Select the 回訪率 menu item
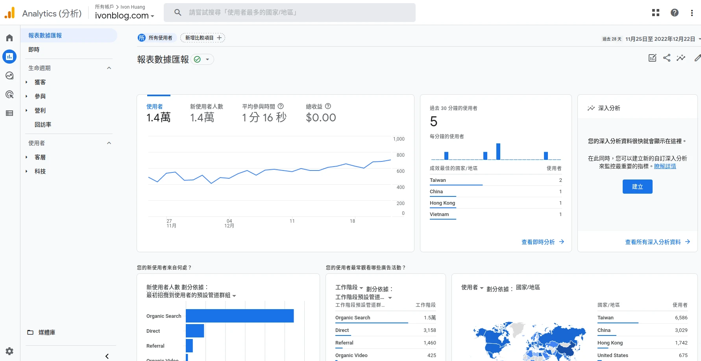This screenshot has height=361, width=701. [43, 125]
